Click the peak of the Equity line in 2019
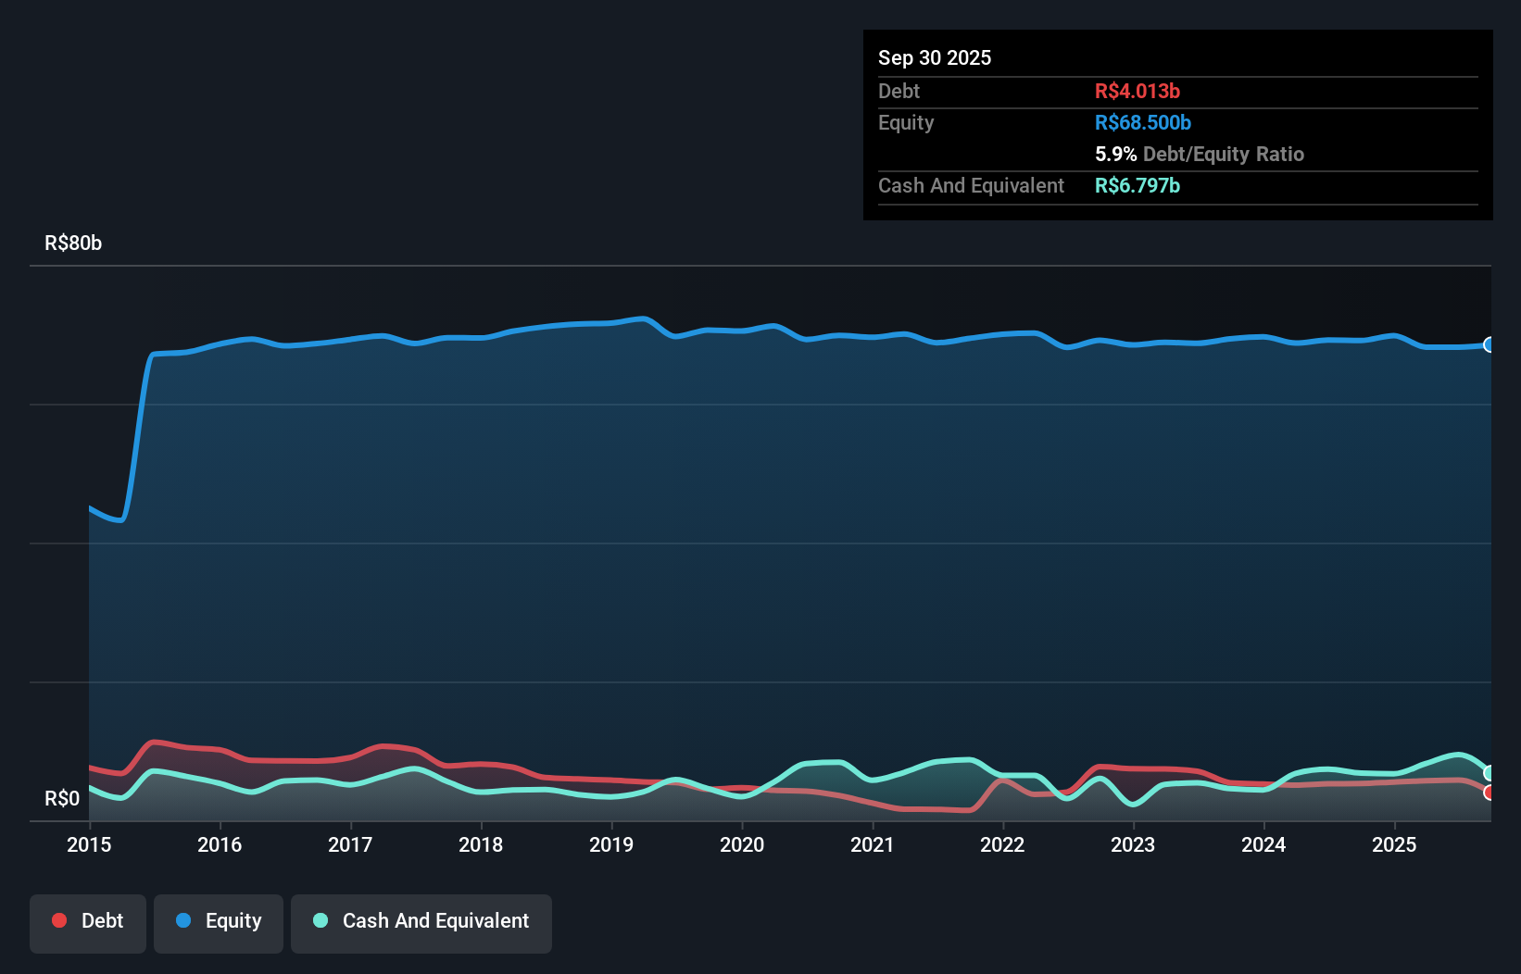Screen dimensions: 1521x974 (x=642, y=318)
